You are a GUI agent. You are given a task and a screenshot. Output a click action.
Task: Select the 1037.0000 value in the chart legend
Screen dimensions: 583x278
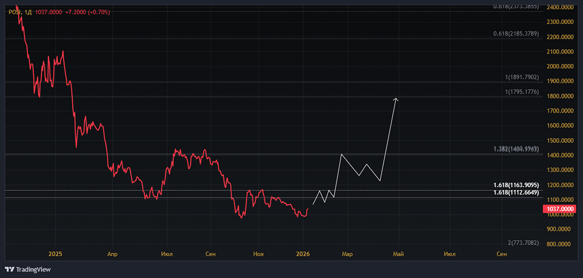click(x=49, y=12)
